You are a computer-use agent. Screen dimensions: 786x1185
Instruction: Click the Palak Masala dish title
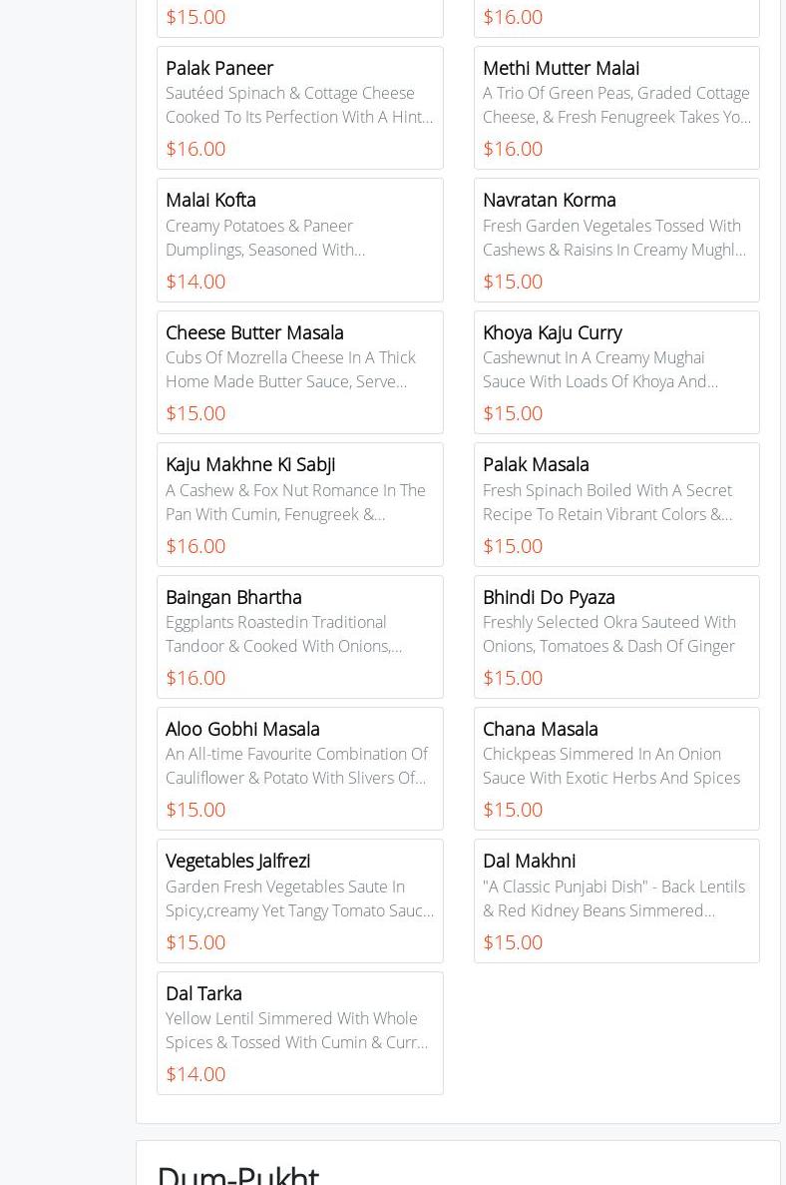536,464
